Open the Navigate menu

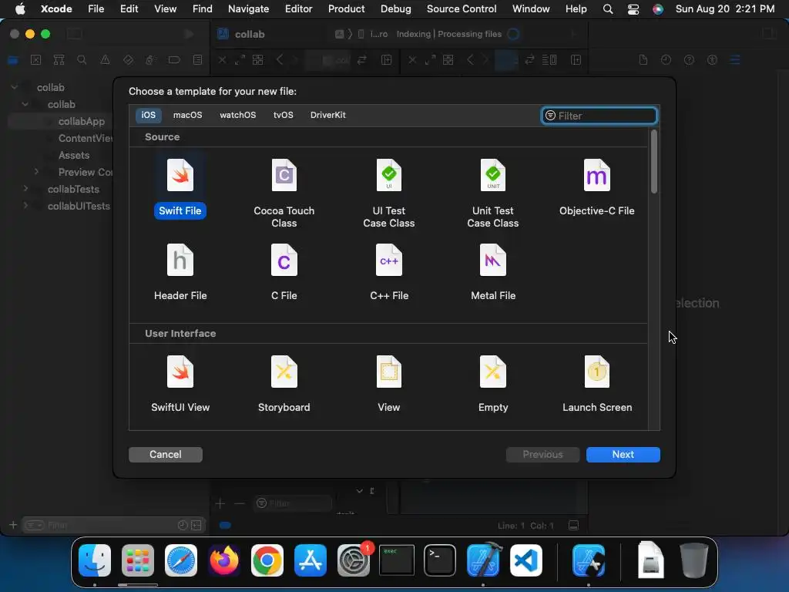click(x=249, y=8)
